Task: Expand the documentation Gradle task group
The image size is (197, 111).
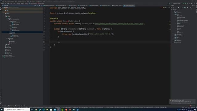Action: [x=175, y=36]
